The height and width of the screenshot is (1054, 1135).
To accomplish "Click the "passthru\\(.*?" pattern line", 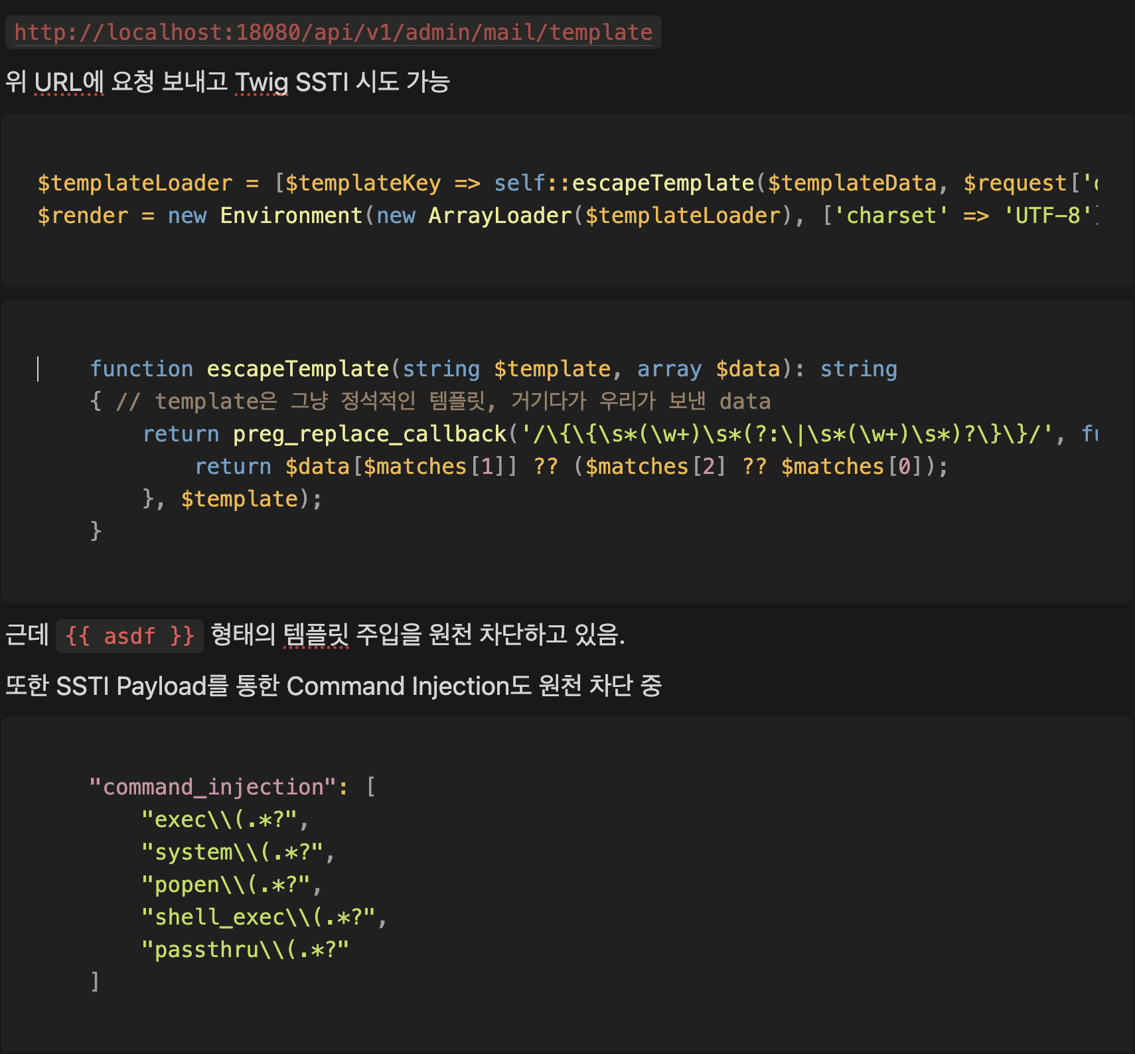I will click(245, 950).
